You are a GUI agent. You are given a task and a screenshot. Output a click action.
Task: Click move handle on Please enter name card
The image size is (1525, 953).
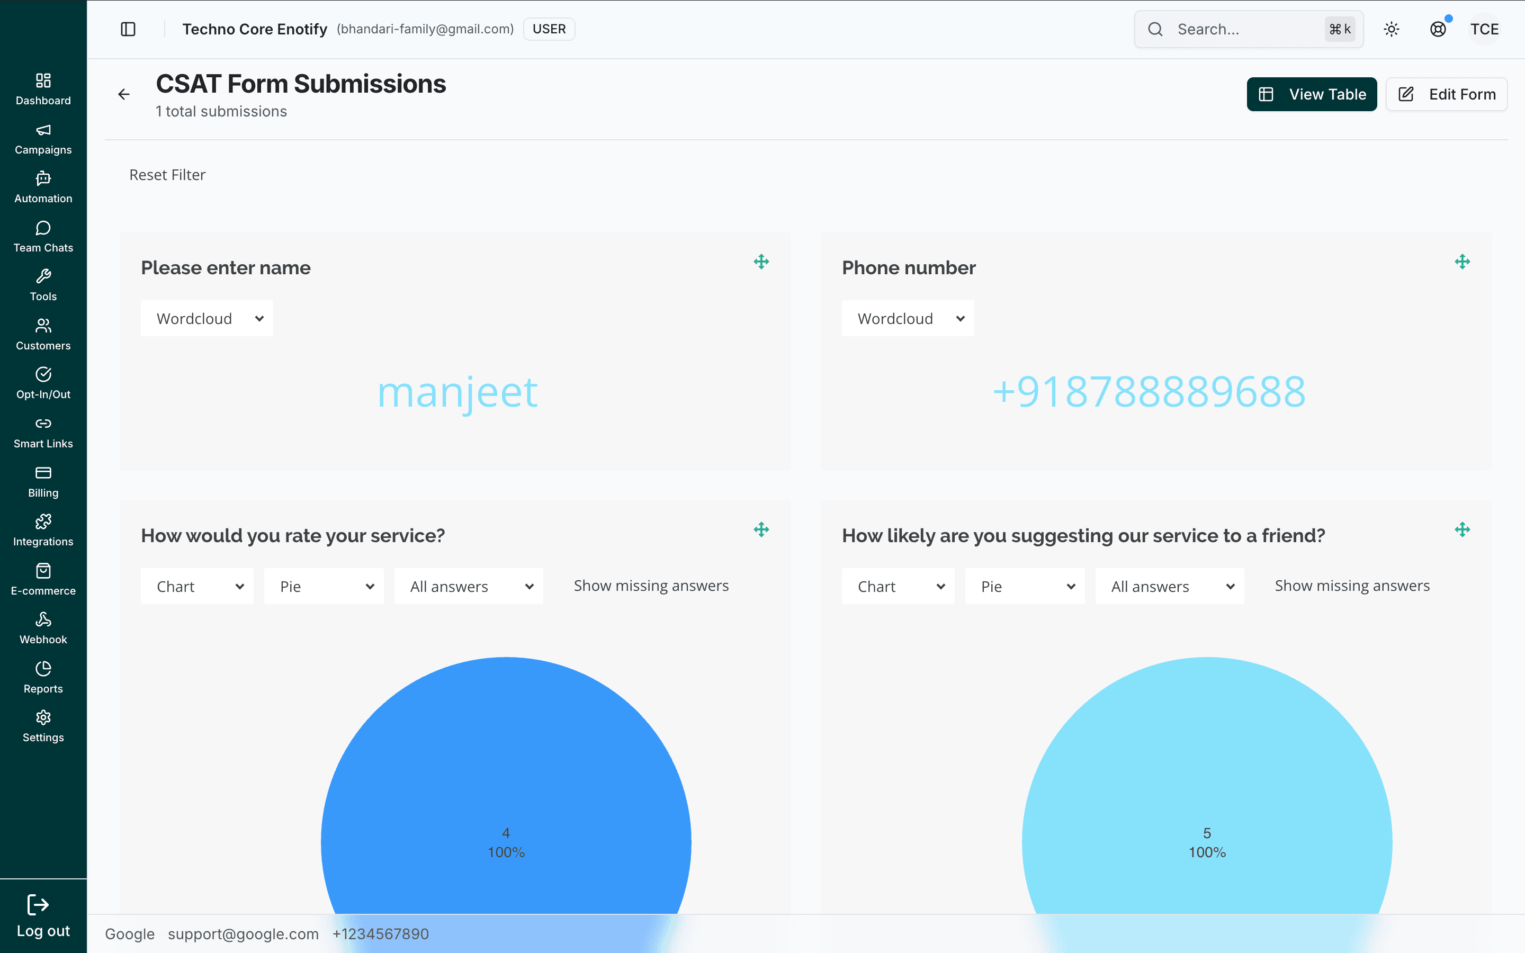coord(761,262)
